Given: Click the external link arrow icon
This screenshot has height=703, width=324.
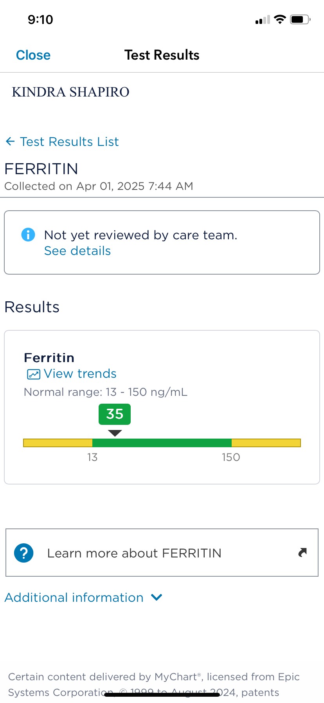Looking at the screenshot, I should click(302, 553).
